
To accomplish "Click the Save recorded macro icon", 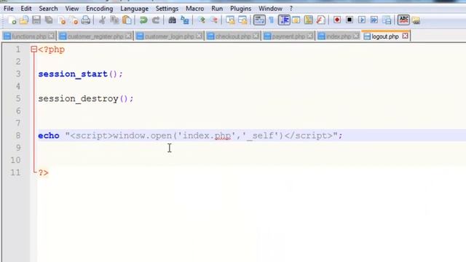I will click(x=387, y=20).
